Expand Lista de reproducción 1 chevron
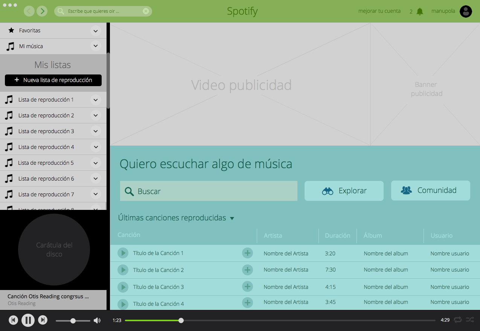The width and height of the screenshot is (480, 331). [x=96, y=100]
